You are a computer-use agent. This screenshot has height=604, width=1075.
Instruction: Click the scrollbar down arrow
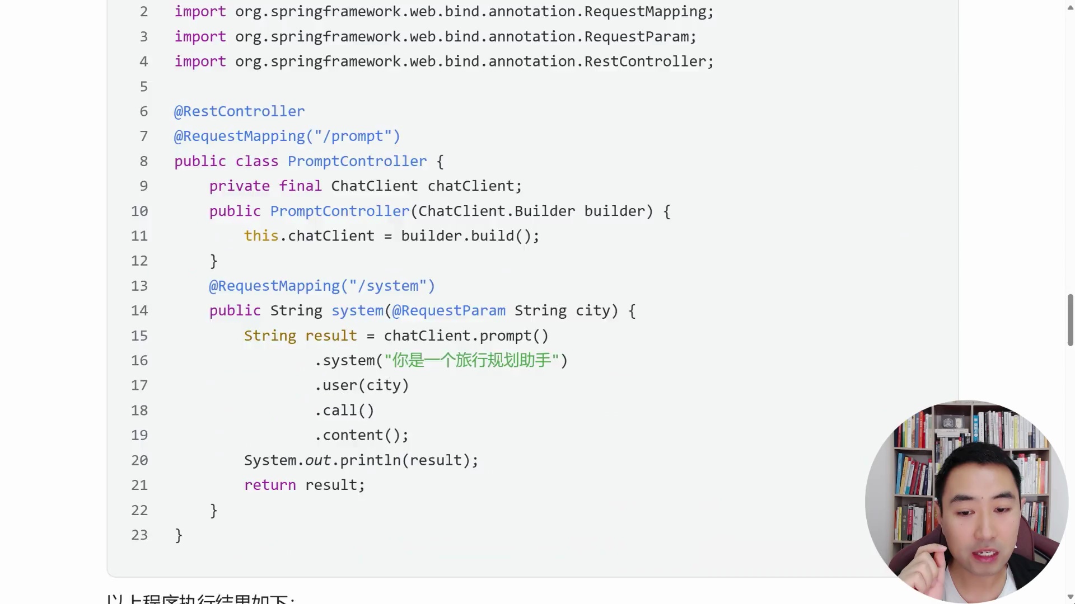coord(1070,597)
